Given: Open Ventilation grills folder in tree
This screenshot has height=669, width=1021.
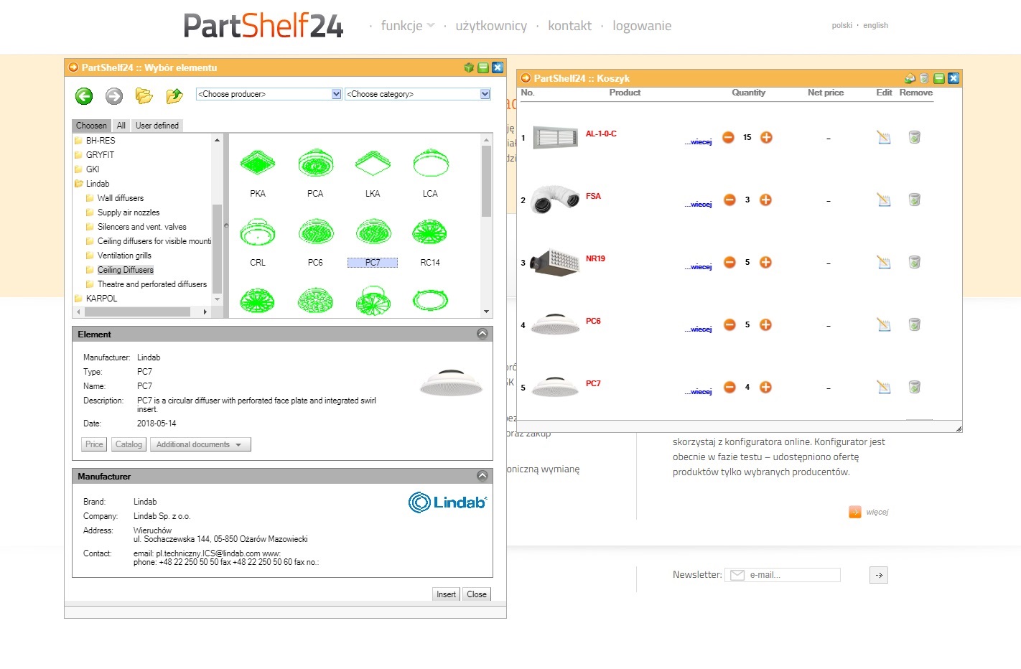Looking at the screenshot, I should [124, 256].
